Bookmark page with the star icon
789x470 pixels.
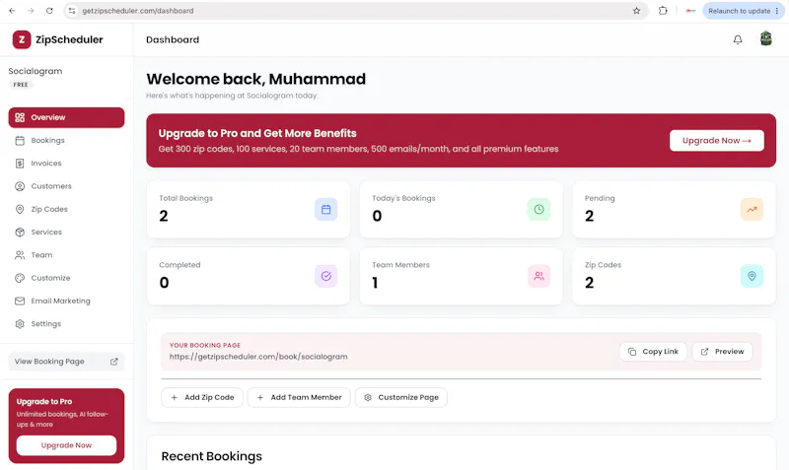(636, 11)
